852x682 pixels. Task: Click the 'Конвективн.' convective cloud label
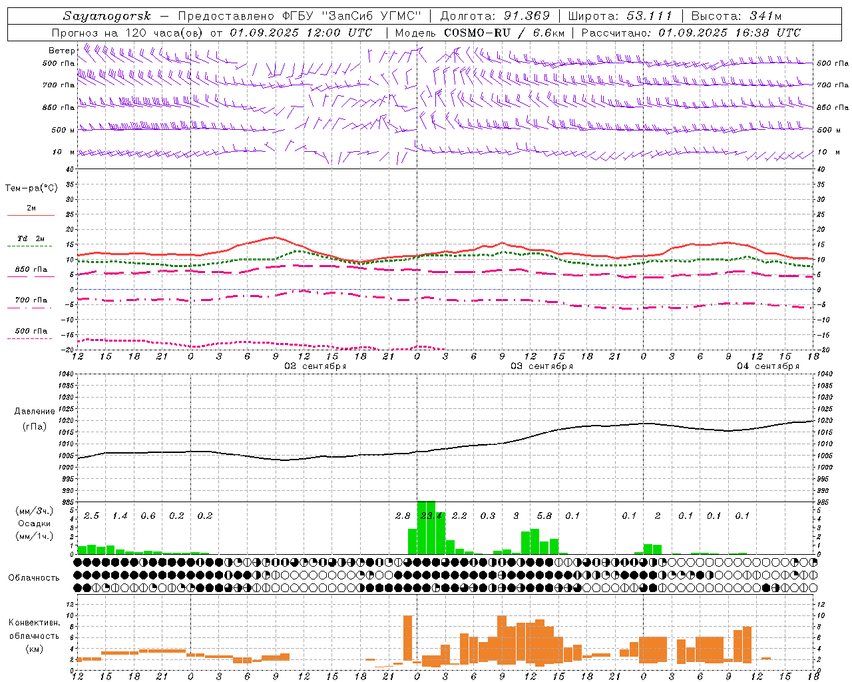click(x=34, y=623)
